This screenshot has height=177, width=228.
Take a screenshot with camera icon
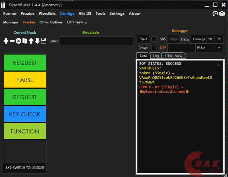(222, 13)
